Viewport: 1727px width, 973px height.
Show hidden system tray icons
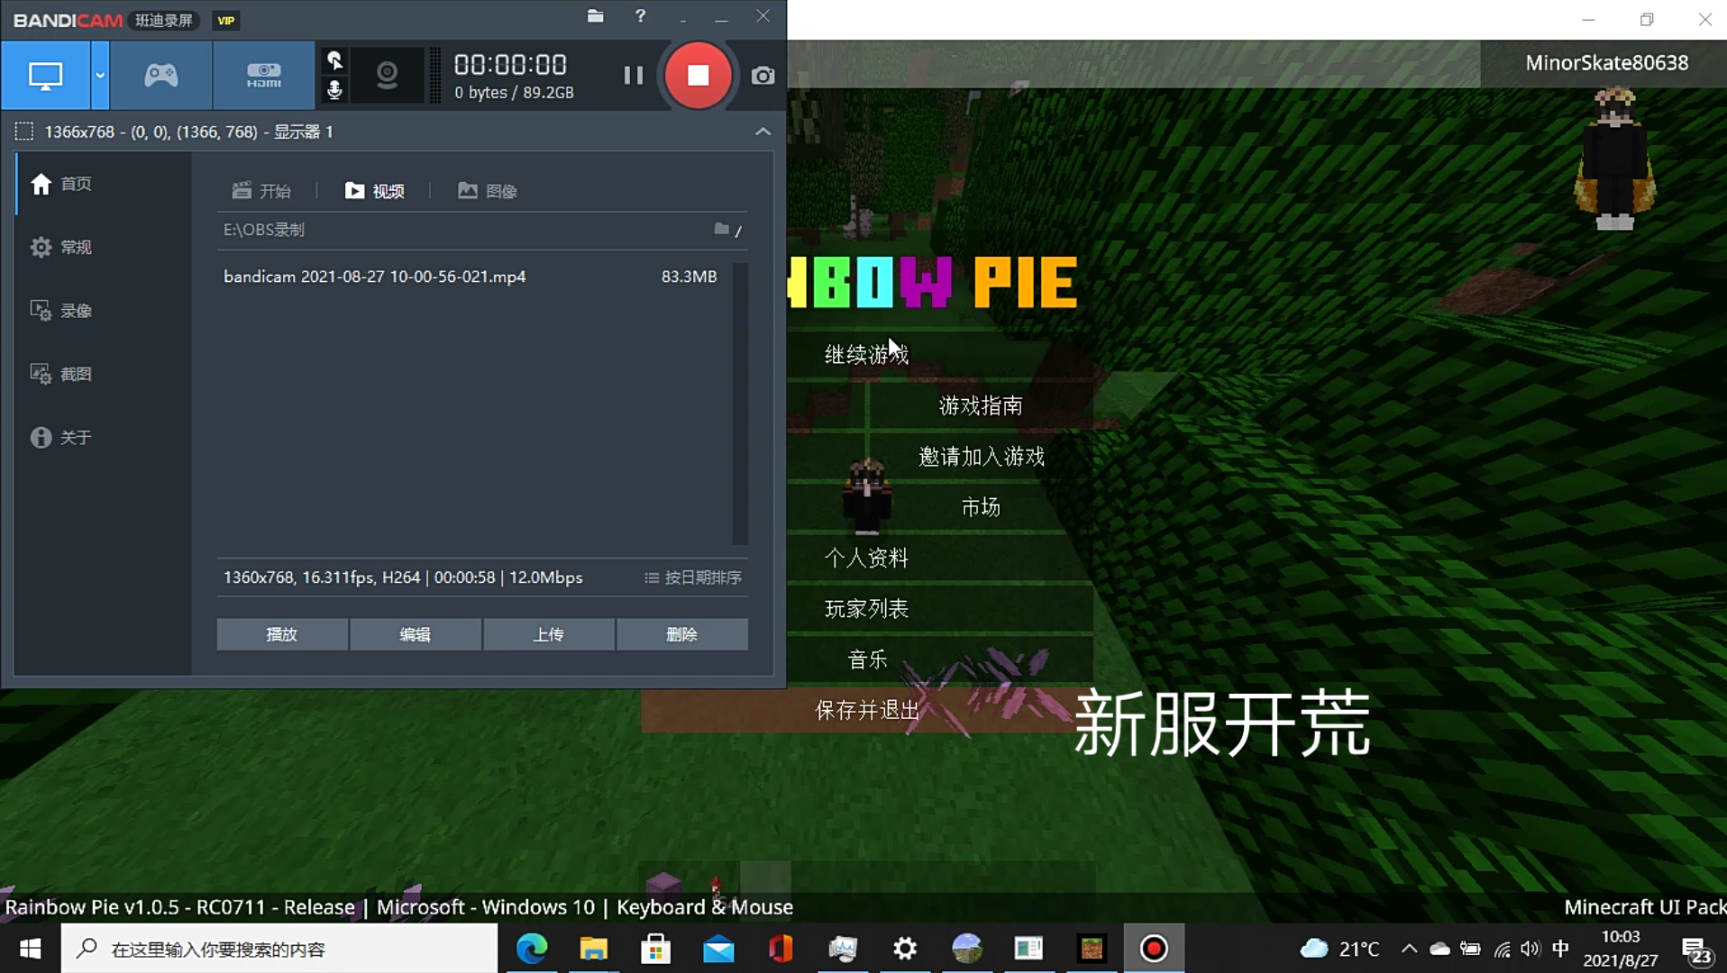[1409, 949]
